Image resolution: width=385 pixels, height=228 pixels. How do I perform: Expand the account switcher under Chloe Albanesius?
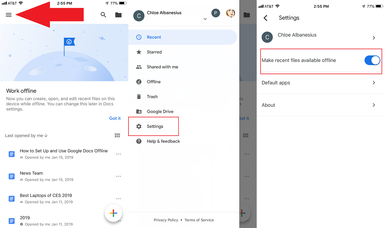205,19
